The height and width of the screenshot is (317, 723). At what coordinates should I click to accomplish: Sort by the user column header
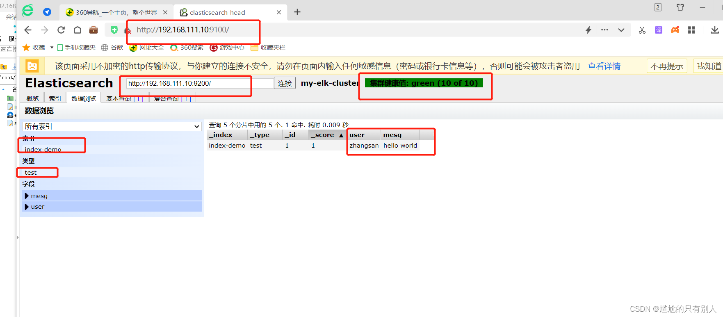coord(364,135)
